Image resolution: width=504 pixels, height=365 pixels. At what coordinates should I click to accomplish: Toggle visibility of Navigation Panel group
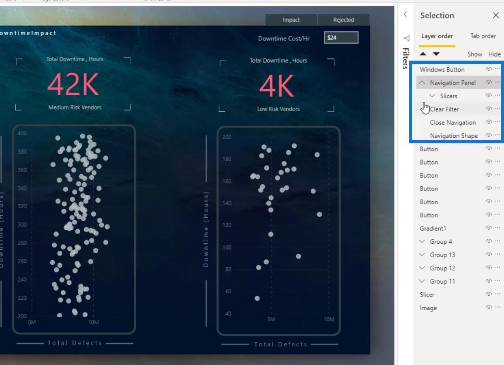coord(489,82)
